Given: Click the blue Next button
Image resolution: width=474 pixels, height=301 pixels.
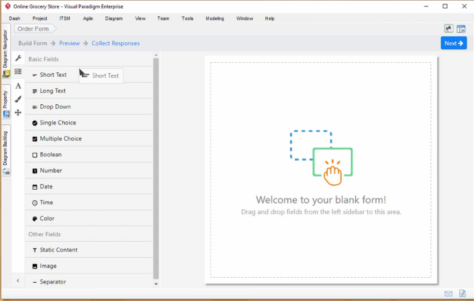Looking at the screenshot, I should point(453,43).
